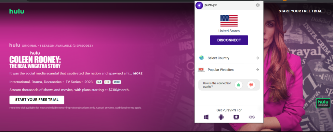Click the white Start Your Free Trial button
Viewport: 333px width, 132px height.
[x=37, y=100]
